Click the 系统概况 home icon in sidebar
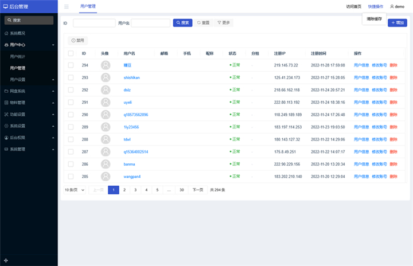This screenshot has height=266, width=413. click(x=6, y=33)
